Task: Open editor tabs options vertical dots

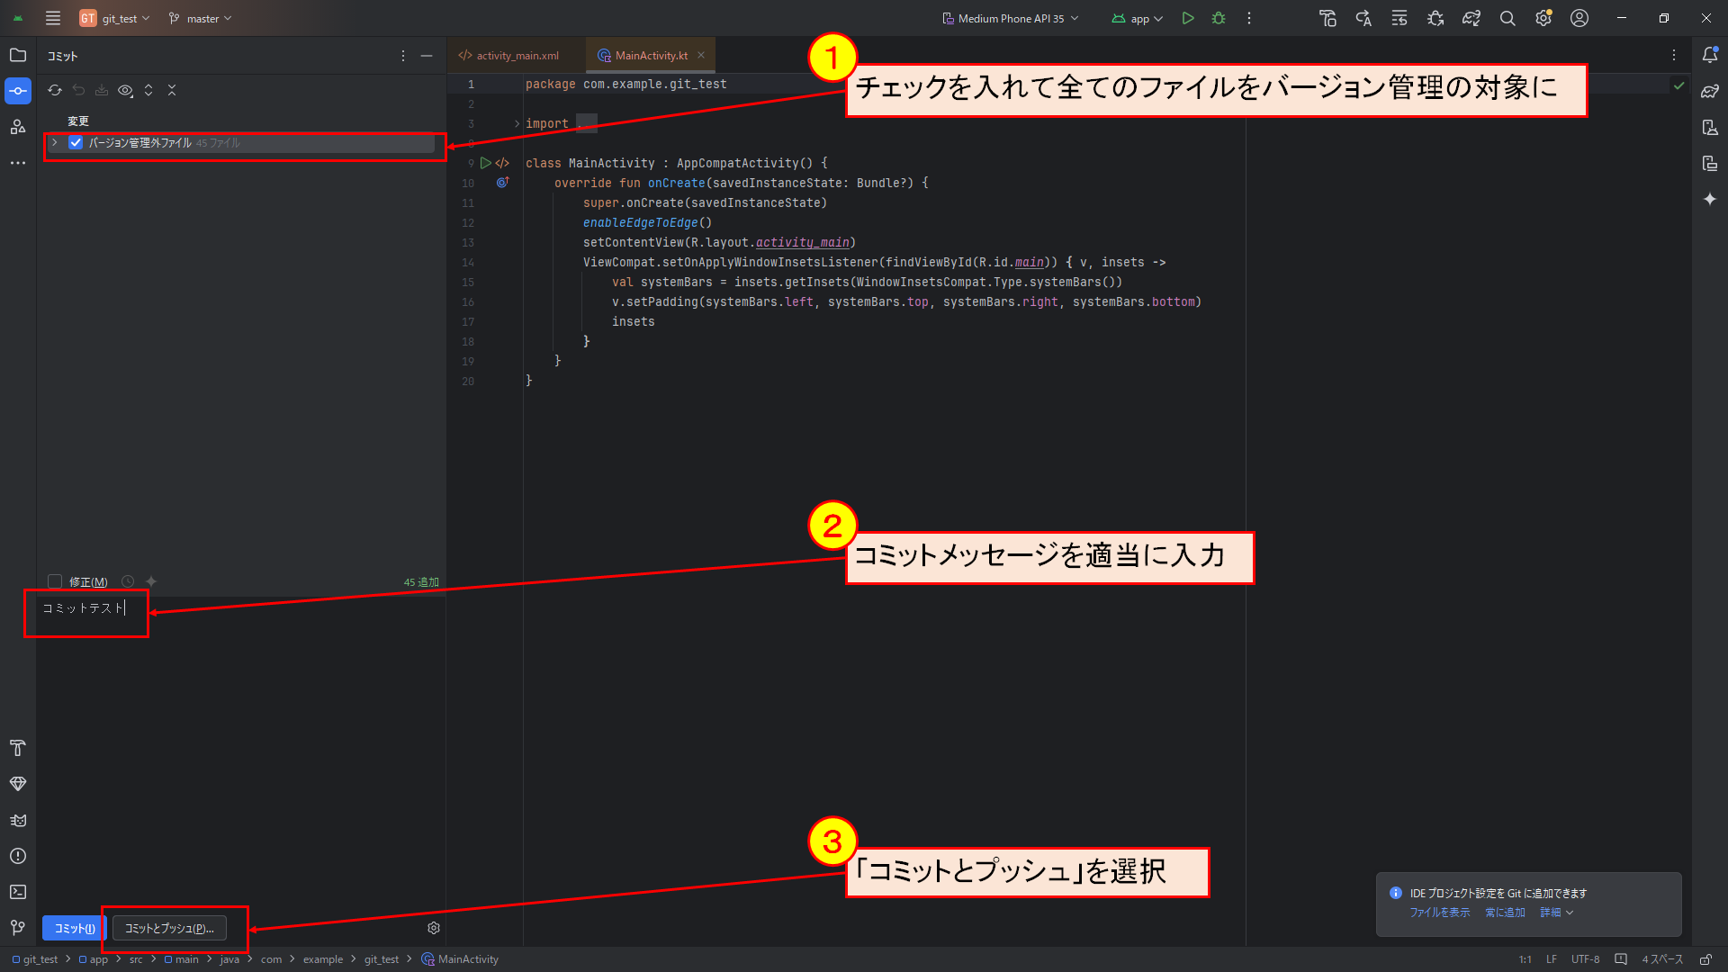Action: [x=1674, y=55]
